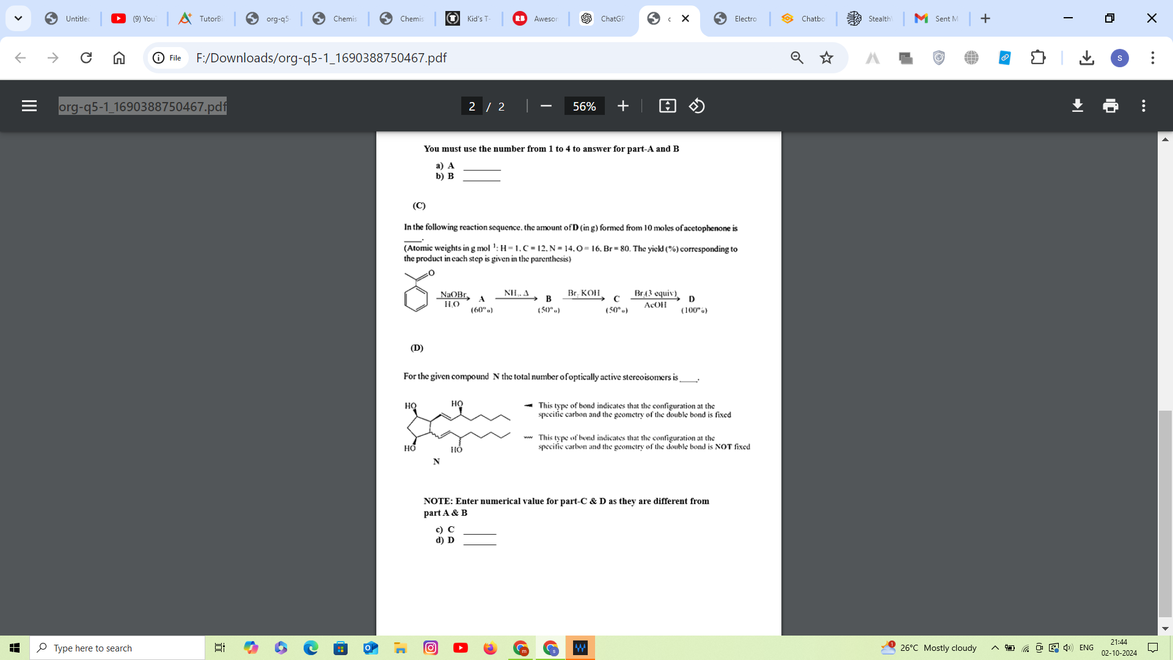This screenshot has width=1173, height=660.
Task: Click the answer blank for part C
Action: tap(480, 530)
